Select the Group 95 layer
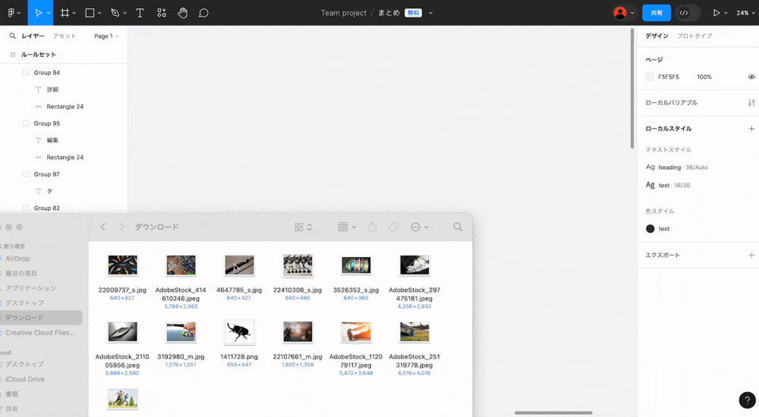This screenshot has height=417, width=759. [47, 124]
